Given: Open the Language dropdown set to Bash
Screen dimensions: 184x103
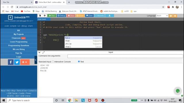Looking at the screenshot, I should [162, 16].
